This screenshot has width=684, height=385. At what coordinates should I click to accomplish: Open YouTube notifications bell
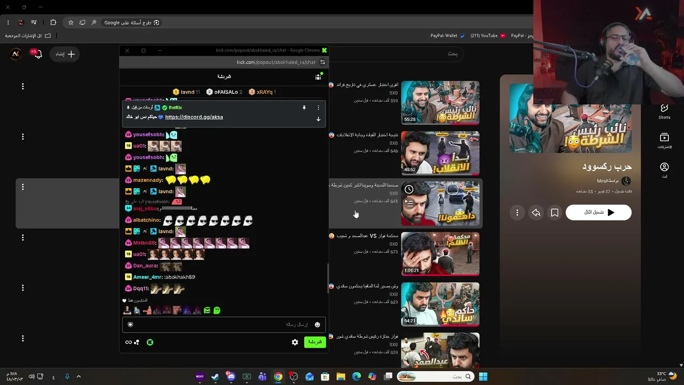pyautogui.click(x=37, y=54)
